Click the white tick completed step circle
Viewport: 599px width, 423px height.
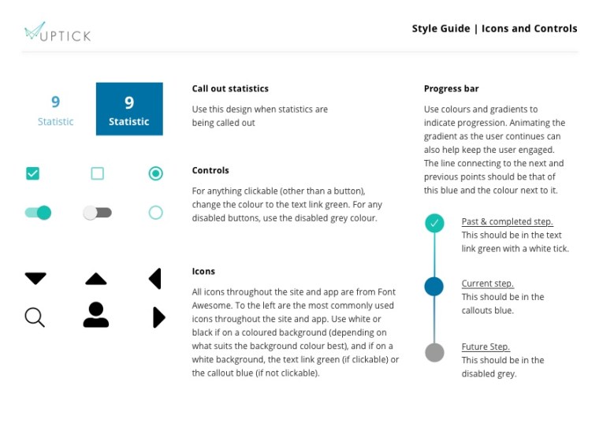coord(434,223)
